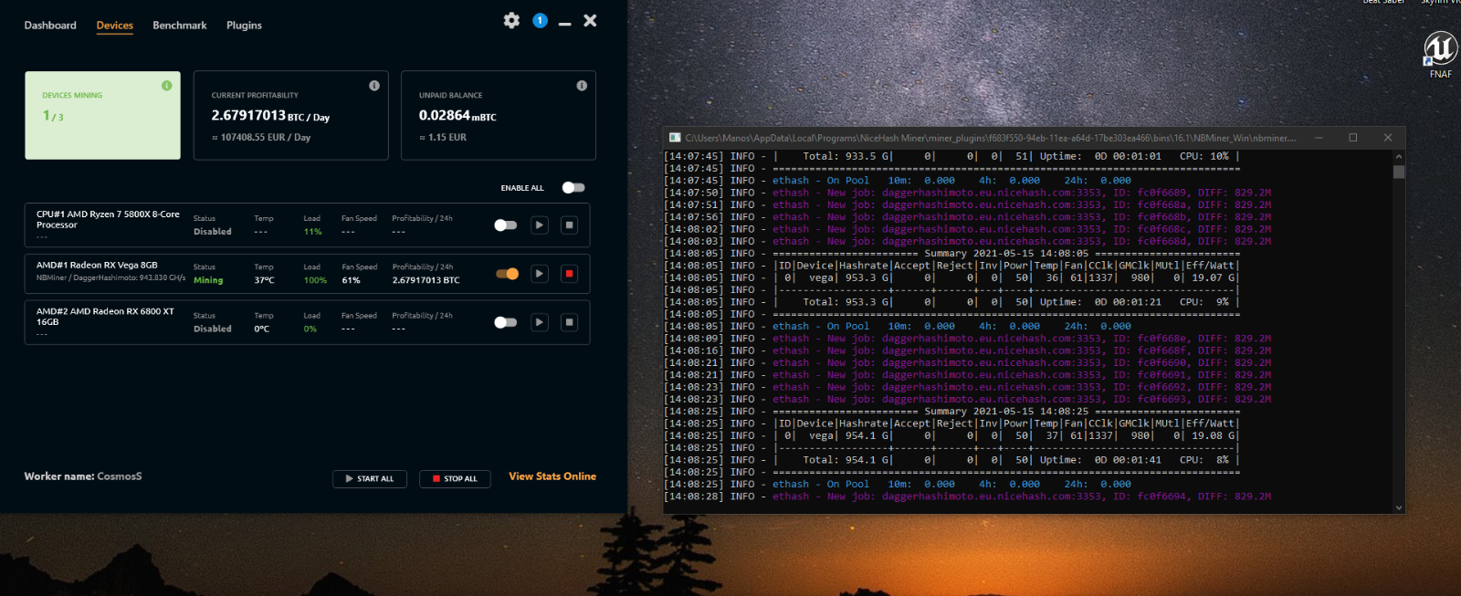Enable the AMD#2 Radeon RX 6800 XT toggle
The image size is (1461, 596).
[x=506, y=322]
